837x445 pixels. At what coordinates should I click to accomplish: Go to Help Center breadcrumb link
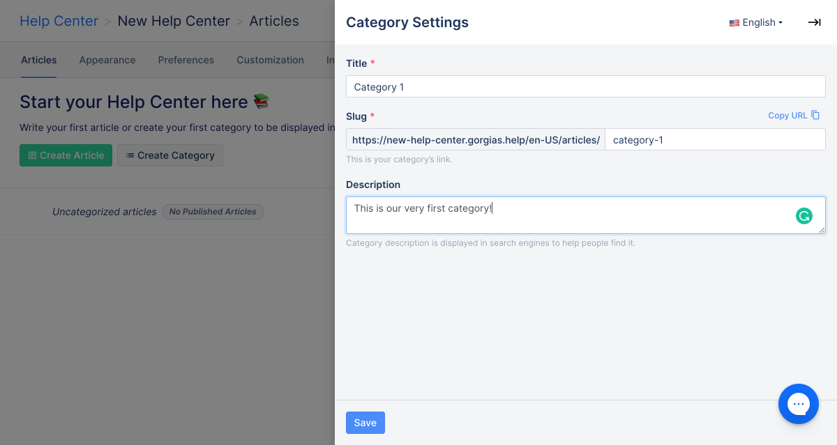click(x=59, y=21)
